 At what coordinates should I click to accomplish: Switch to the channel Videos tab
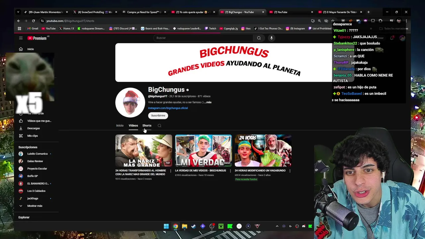coord(133,125)
